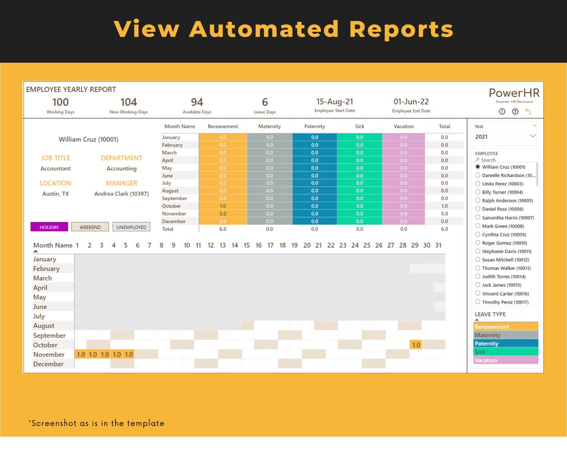This screenshot has height=454, width=567.
Task: Click the HOLIDAY legend button
Action: [49, 227]
